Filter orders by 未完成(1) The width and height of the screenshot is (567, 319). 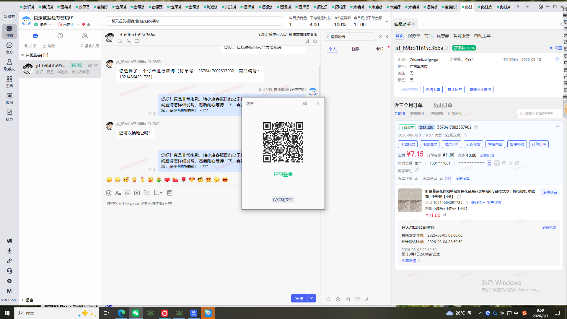(x=416, y=113)
